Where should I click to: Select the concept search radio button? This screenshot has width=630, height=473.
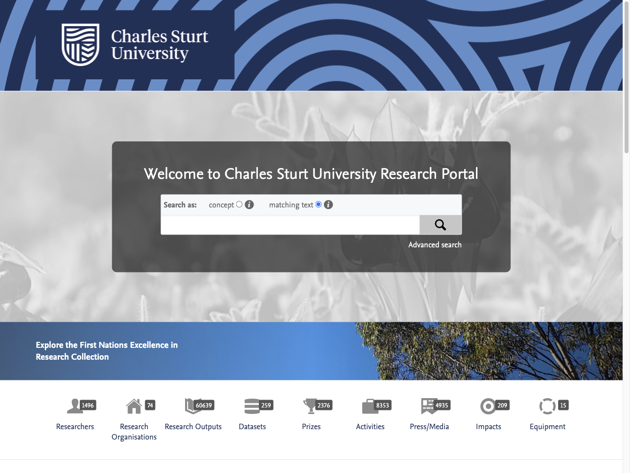239,204
